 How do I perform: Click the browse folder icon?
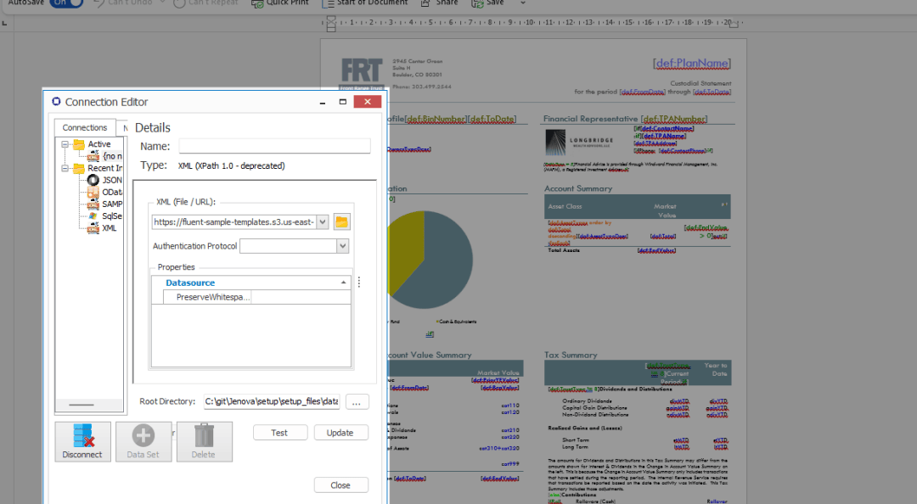[x=341, y=222]
